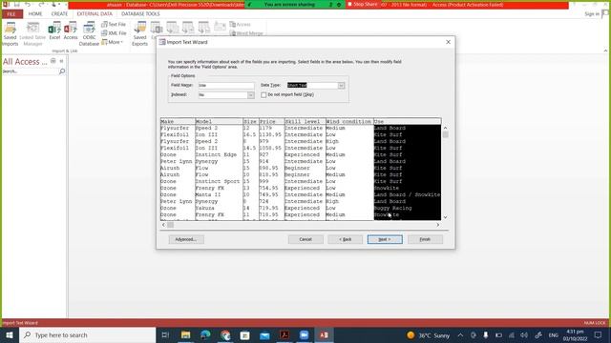
Task: Open the FILE tab
Action: pos(11,13)
